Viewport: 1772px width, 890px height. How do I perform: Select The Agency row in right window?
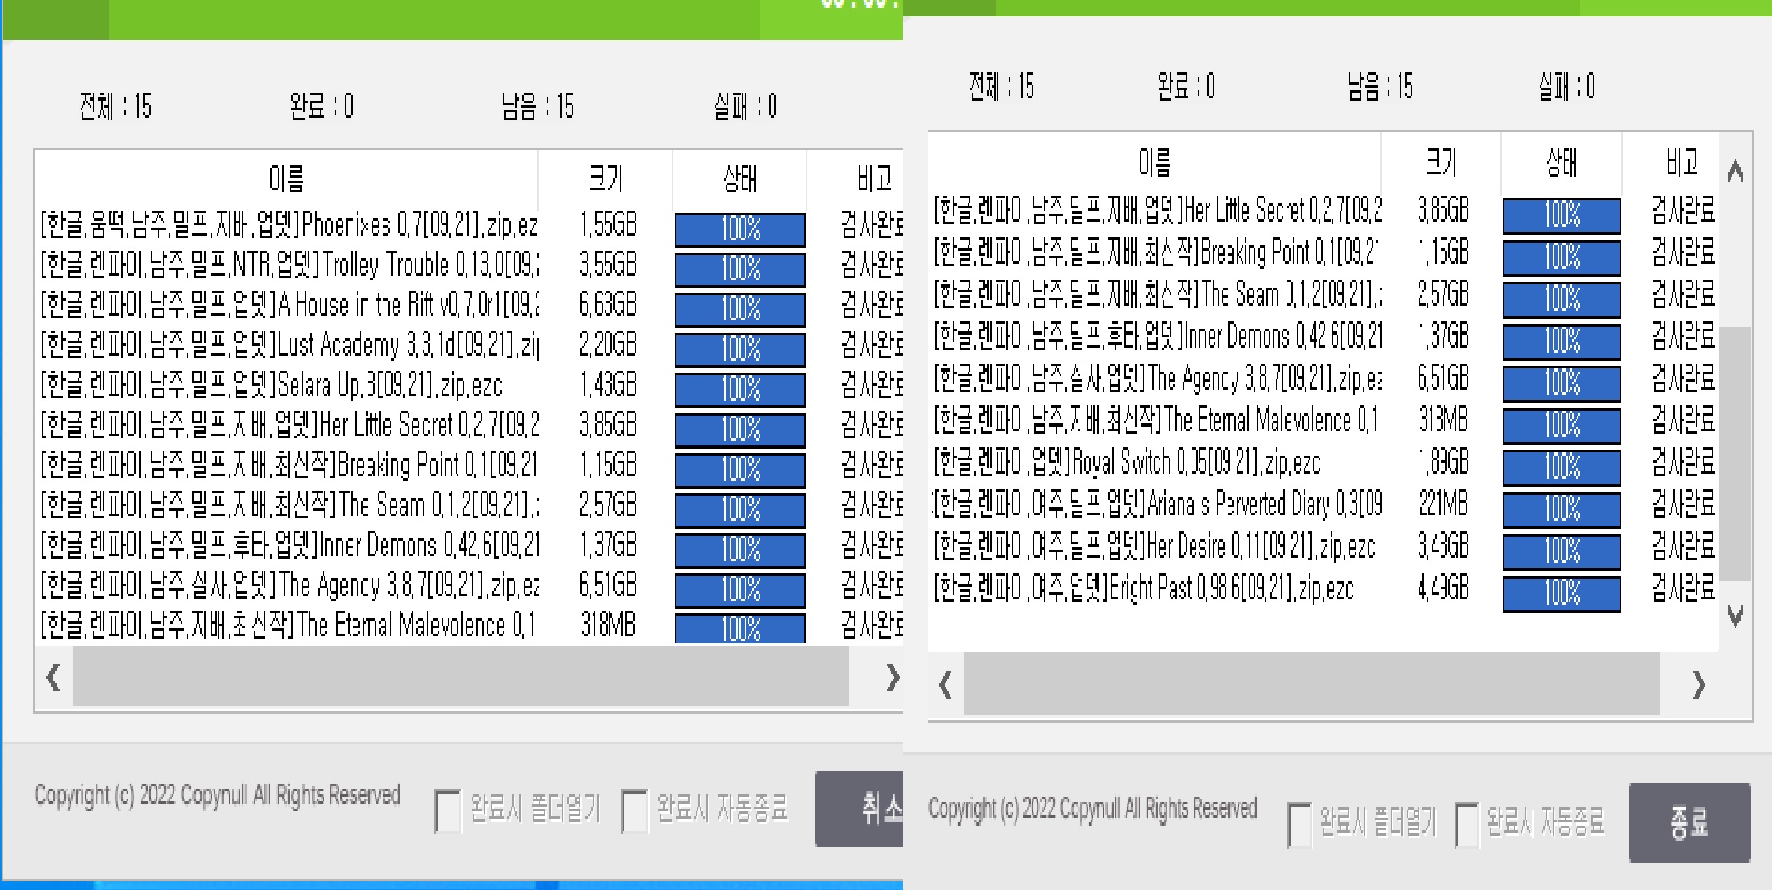[x=1324, y=380]
